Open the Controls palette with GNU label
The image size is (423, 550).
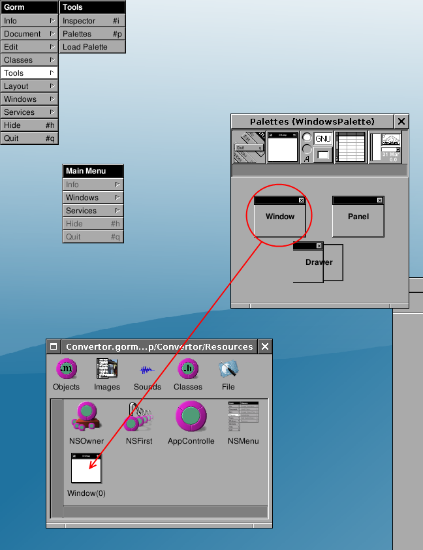[317, 147]
